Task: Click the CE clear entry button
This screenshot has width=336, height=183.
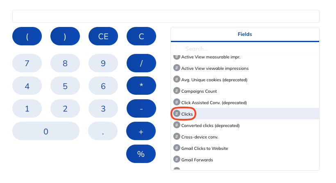Action: (103, 36)
